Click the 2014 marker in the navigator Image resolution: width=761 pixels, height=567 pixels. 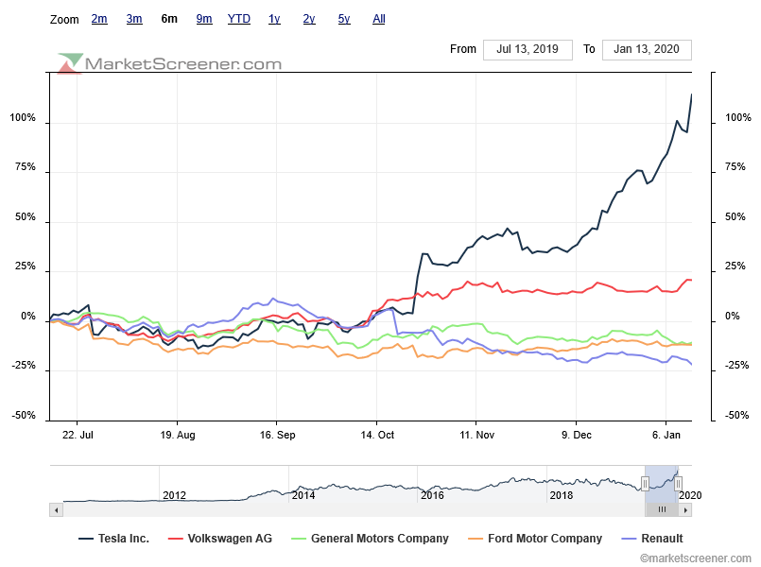click(303, 495)
